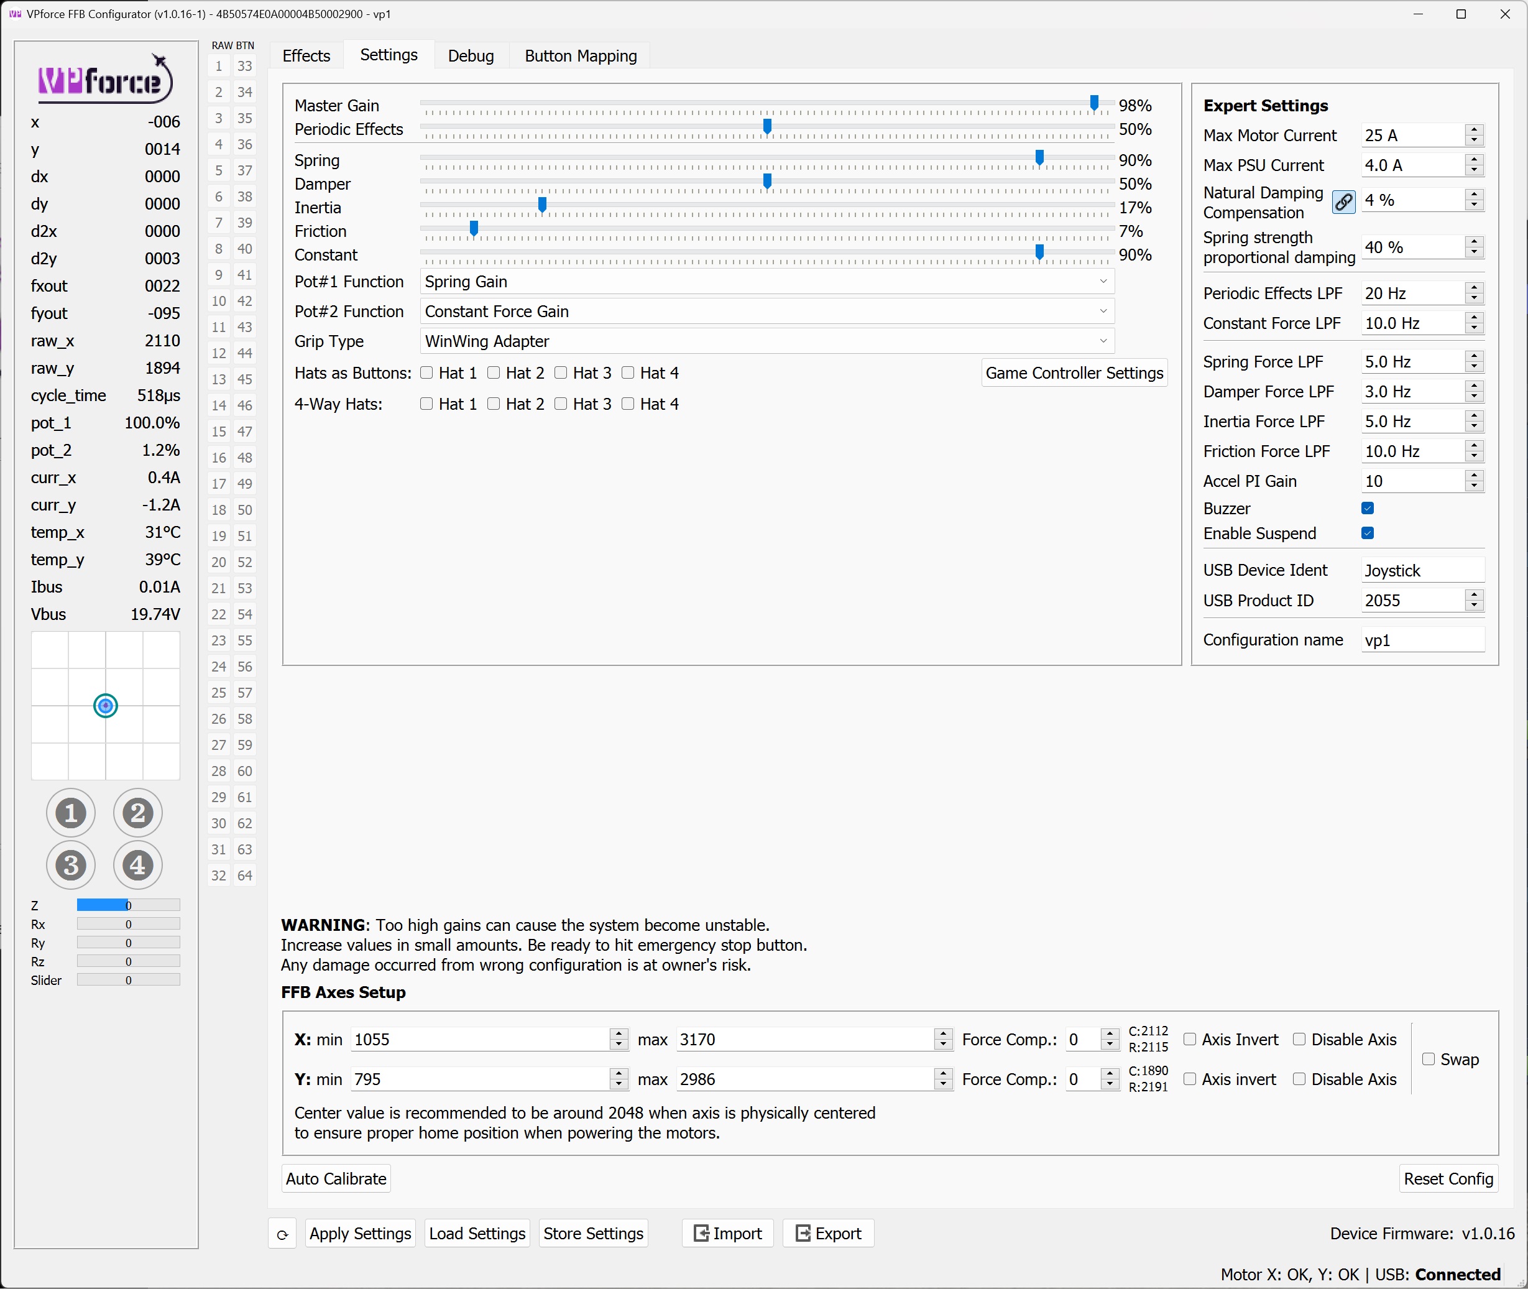Open the Pot#2 Function dropdown
The image size is (1528, 1289).
click(x=767, y=312)
